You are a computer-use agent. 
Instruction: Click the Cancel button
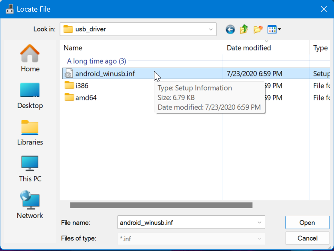[x=307, y=239]
